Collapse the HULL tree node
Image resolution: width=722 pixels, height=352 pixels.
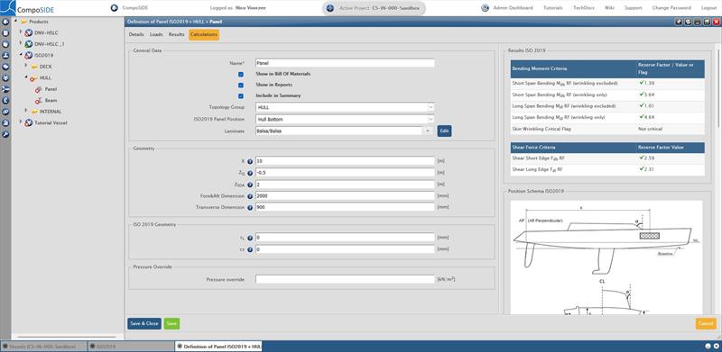[26, 77]
